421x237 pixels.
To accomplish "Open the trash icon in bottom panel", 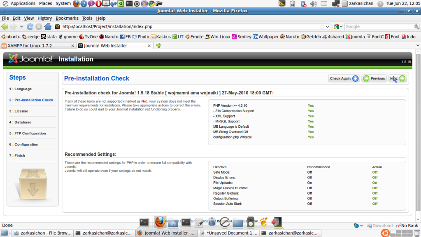I will click(x=417, y=233).
